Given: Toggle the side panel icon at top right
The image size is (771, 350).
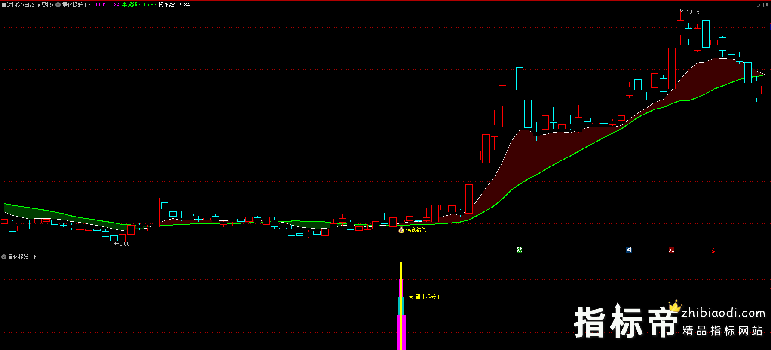Looking at the screenshot, I should pos(765,5).
